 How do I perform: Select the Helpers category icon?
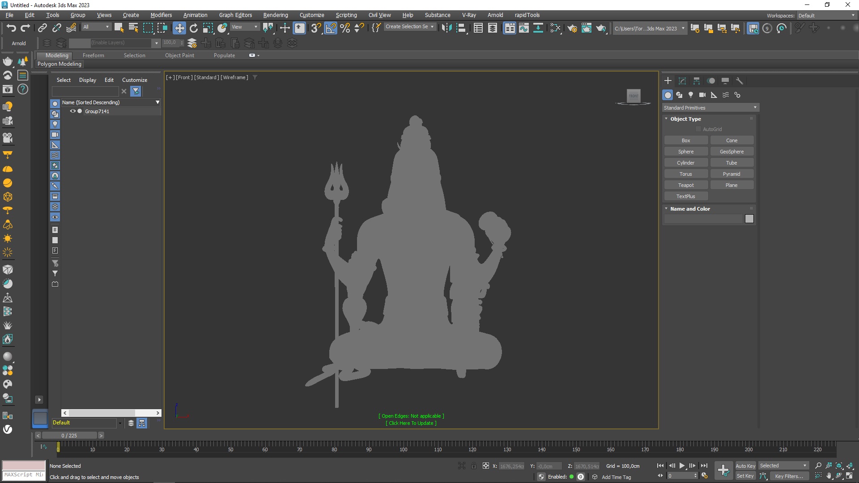(x=714, y=95)
